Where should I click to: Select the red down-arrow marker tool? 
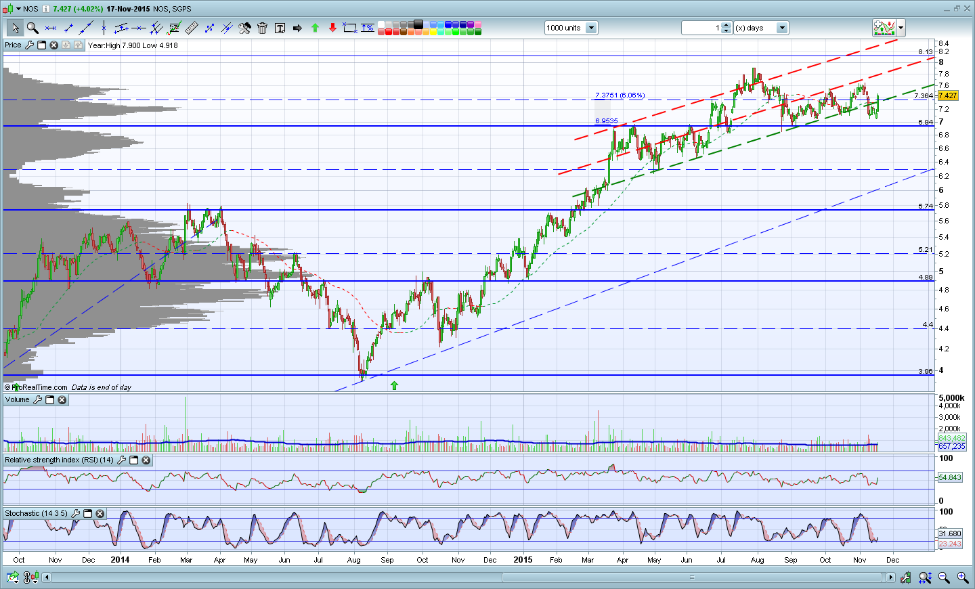[x=332, y=28]
